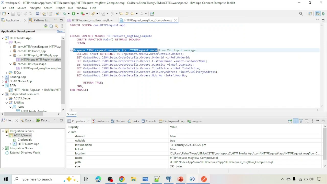
Task: Open the File menu
Action: (4, 8)
